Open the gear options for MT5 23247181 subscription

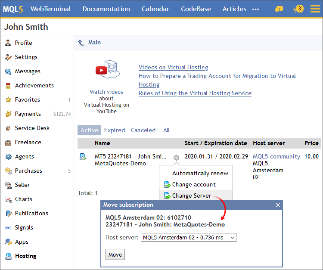pyautogui.click(x=176, y=158)
